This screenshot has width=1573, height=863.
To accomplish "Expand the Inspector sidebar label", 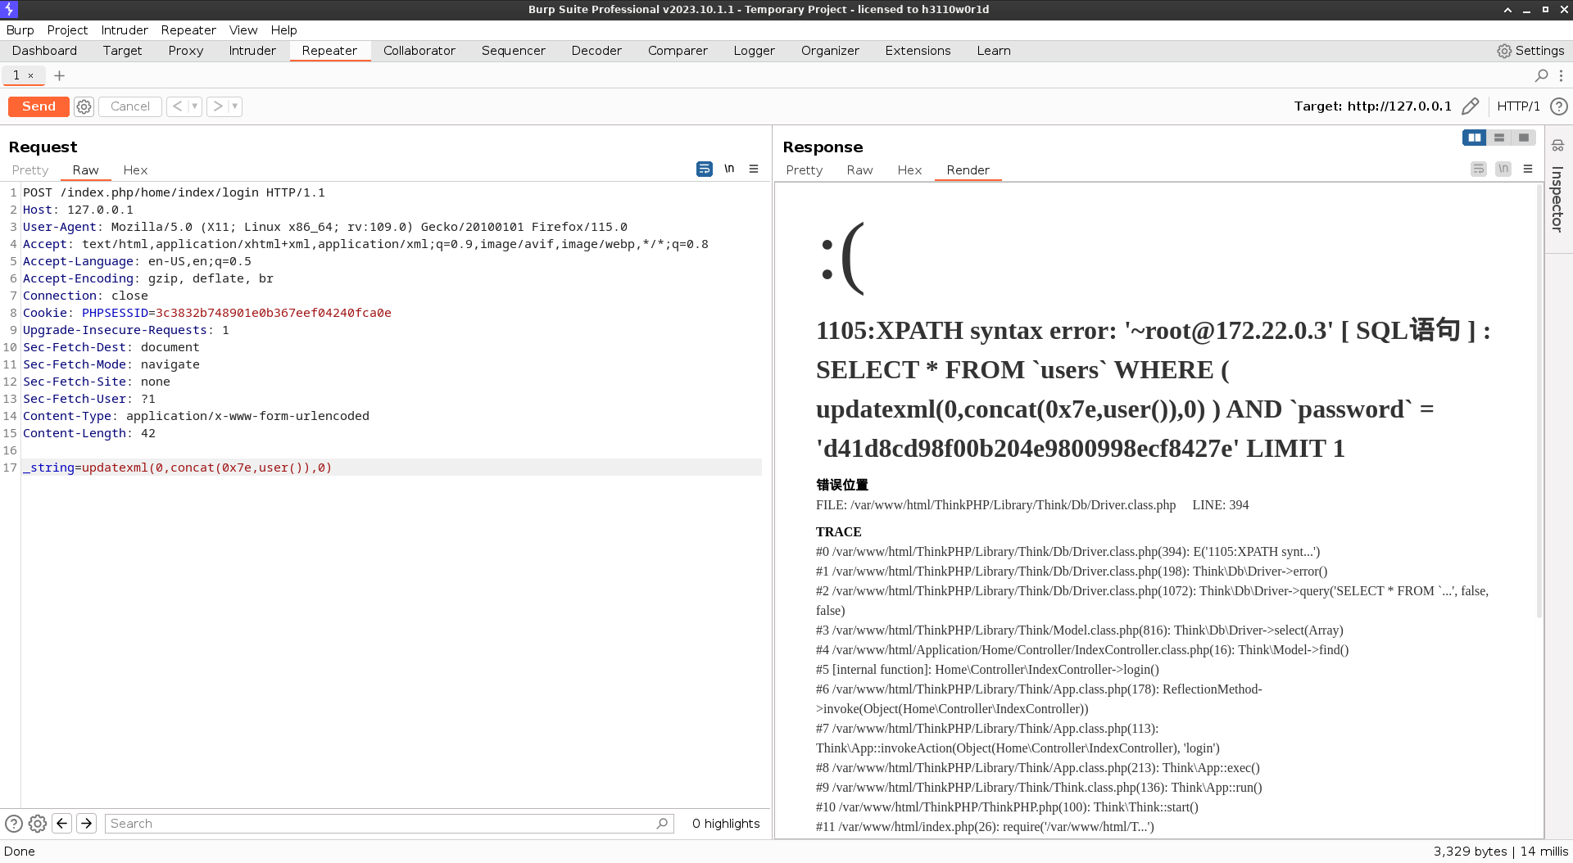I will pyautogui.click(x=1557, y=200).
